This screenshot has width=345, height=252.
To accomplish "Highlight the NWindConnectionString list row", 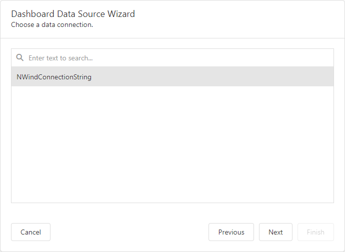I will [172, 77].
